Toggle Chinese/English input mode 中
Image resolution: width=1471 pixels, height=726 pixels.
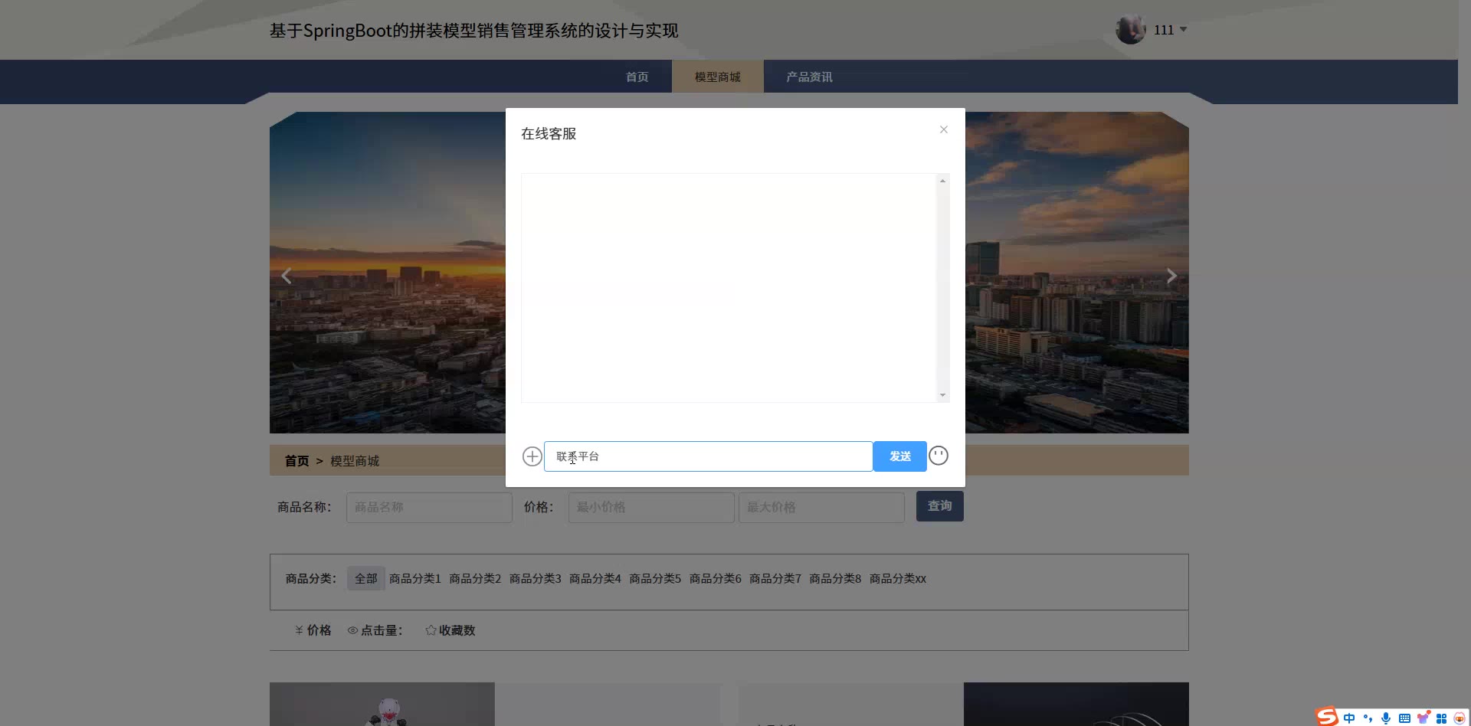[1349, 718]
